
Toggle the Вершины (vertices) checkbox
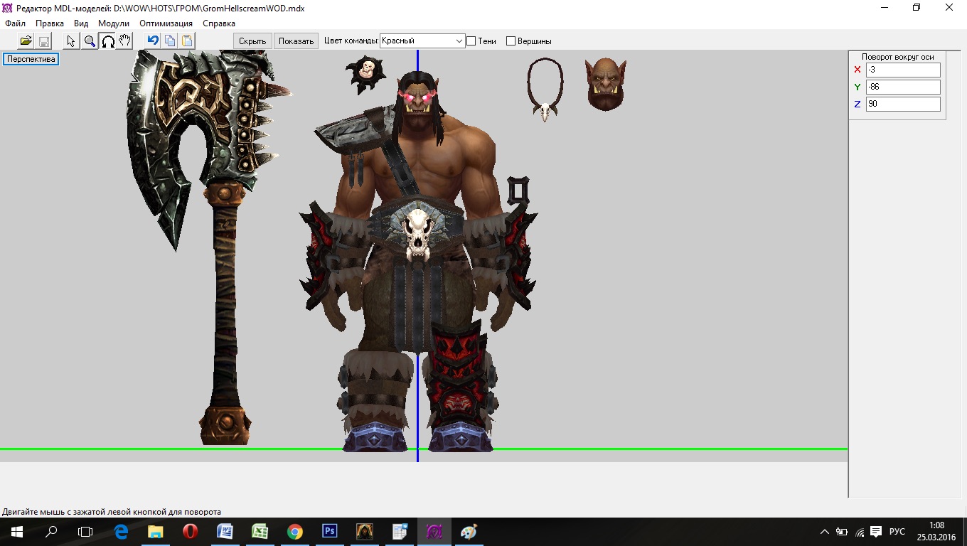(511, 41)
